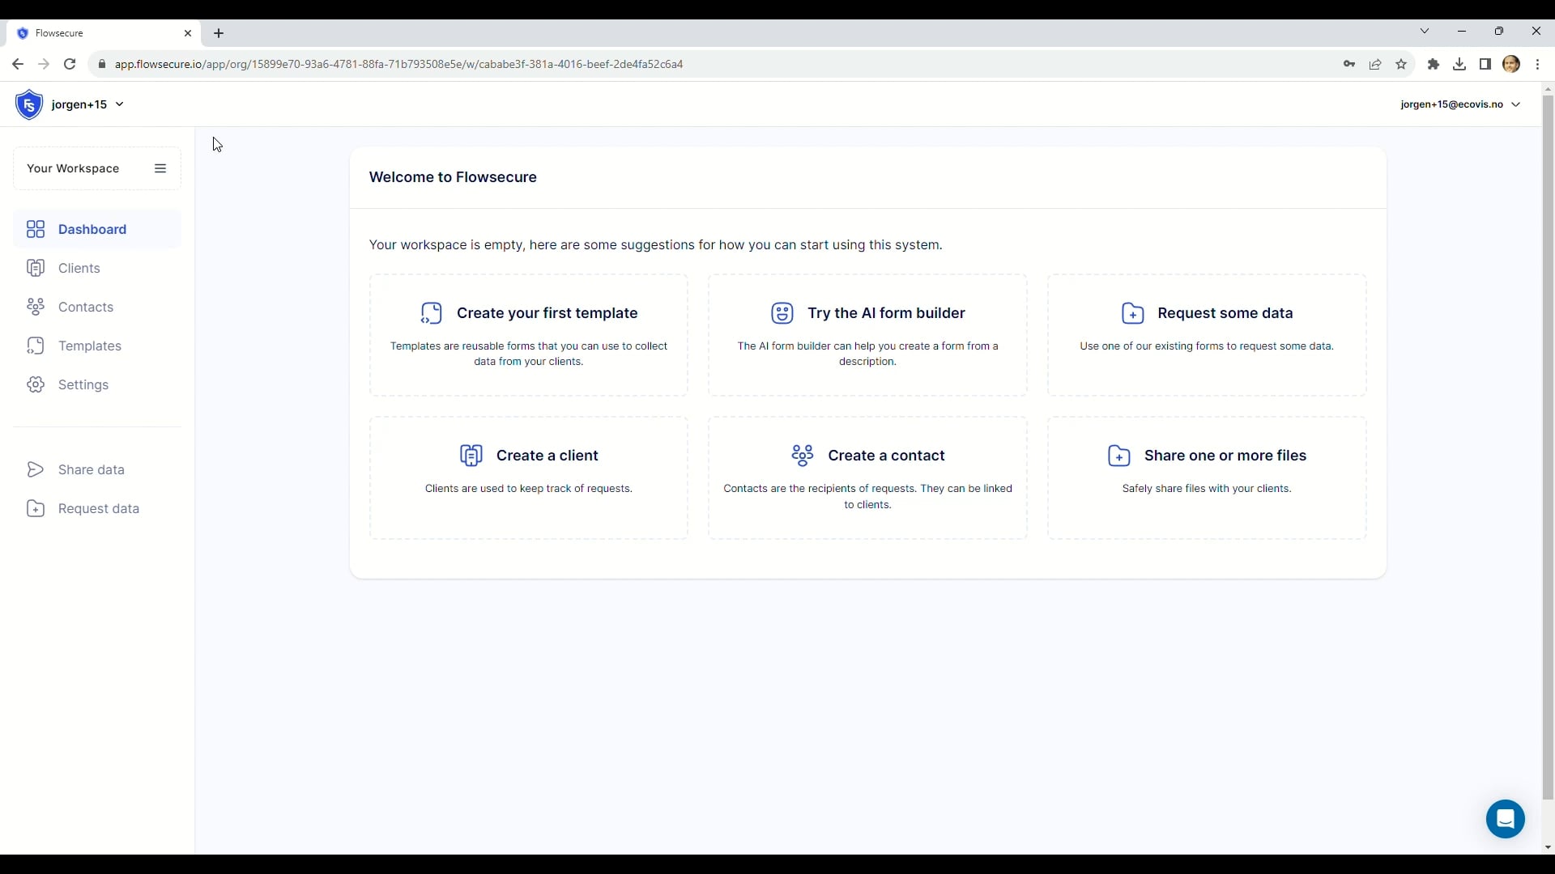Click the Dashboard icon in sidebar
The height and width of the screenshot is (874, 1555).
[x=36, y=228]
